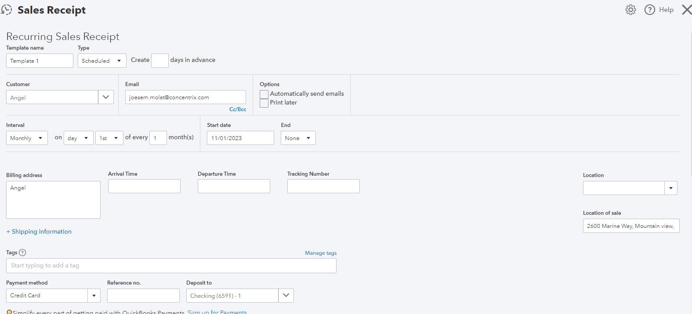The height and width of the screenshot is (314, 692).
Task: Expand the Customer dropdown arrow
Action: point(106,97)
